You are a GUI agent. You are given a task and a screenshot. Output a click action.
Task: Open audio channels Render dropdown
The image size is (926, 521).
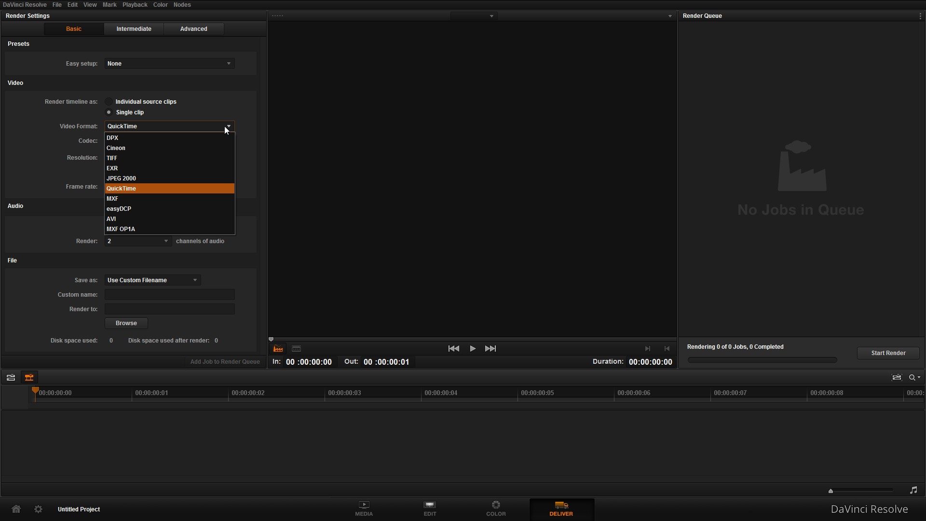pyautogui.click(x=138, y=241)
